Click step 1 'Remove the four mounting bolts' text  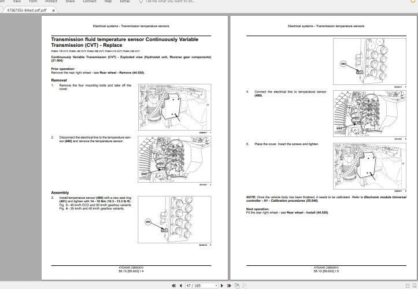95,87
